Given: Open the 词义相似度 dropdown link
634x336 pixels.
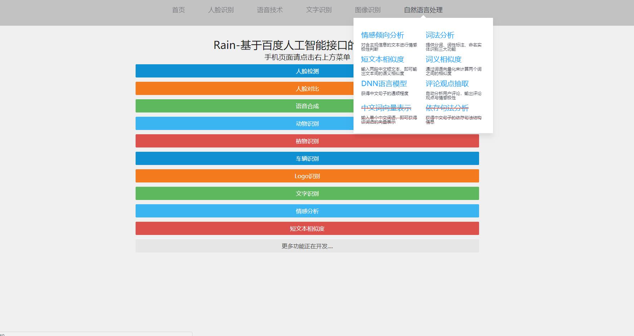Looking at the screenshot, I should point(443,59).
